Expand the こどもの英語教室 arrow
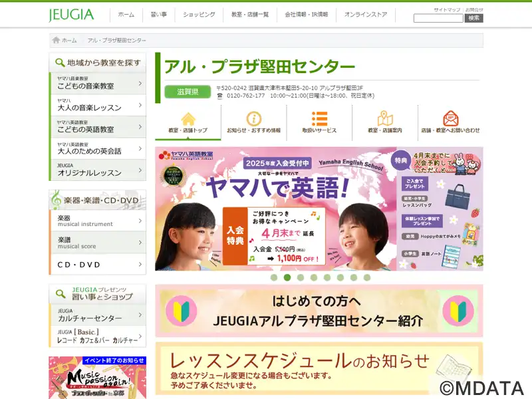This screenshot has height=399, width=532. [140, 127]
